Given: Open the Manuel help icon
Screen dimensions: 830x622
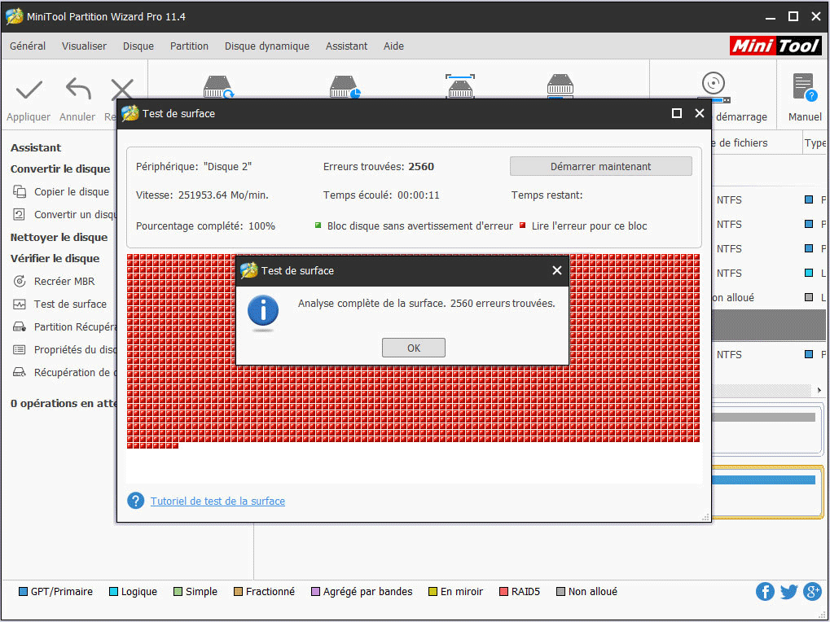Looking at the screenshot, I should click(x=804, y=87).
